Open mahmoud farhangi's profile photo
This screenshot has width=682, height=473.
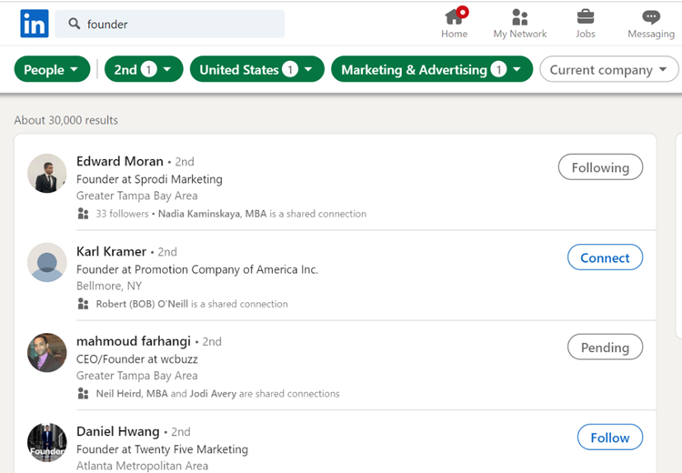pos(47,352)
